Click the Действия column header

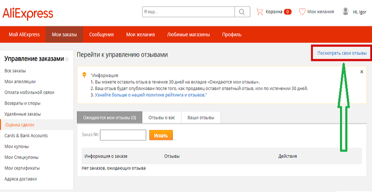tap(287, 157)
